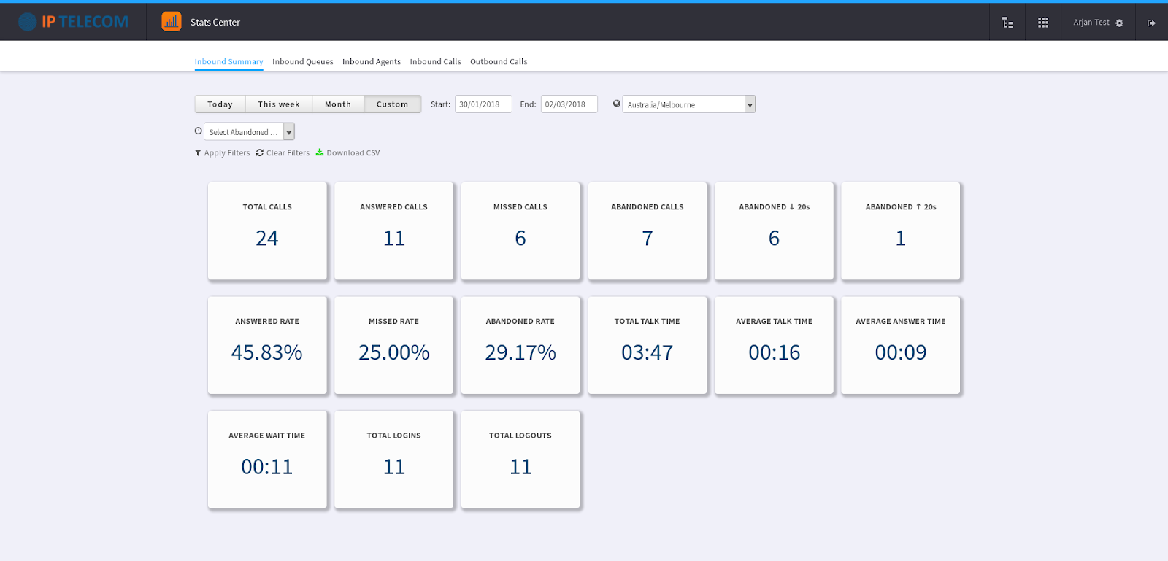The width and height of the screenshot is (1168, 561).
Task: Click the gear icon beside Arjan Test
Action: 1119,23
